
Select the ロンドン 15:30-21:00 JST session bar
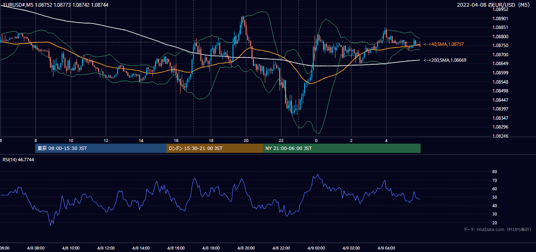[215, 148]
